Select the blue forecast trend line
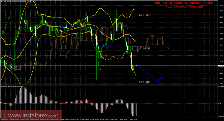Image resolution: width=224 pixels, height=121 pixels. tap(152, 73)
